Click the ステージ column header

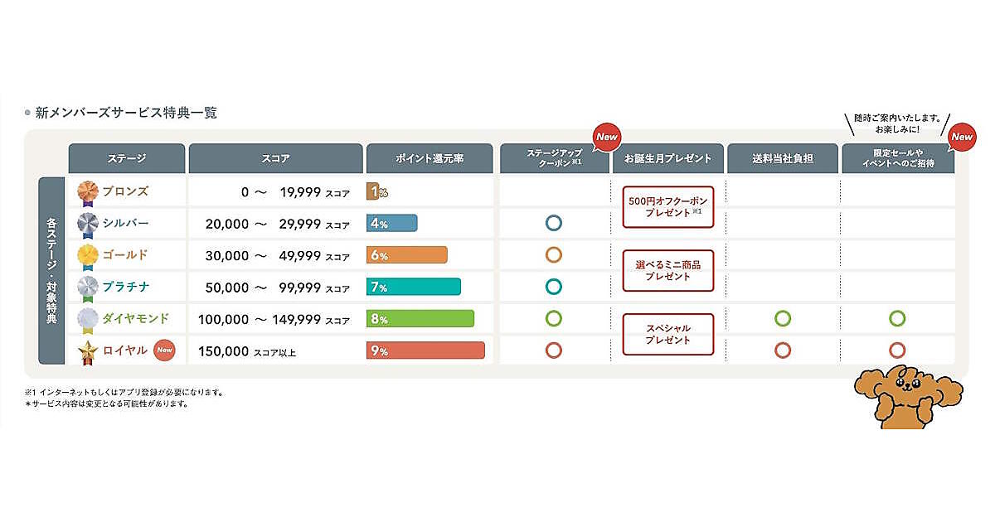pyautogui.click(x=126, y=158)
